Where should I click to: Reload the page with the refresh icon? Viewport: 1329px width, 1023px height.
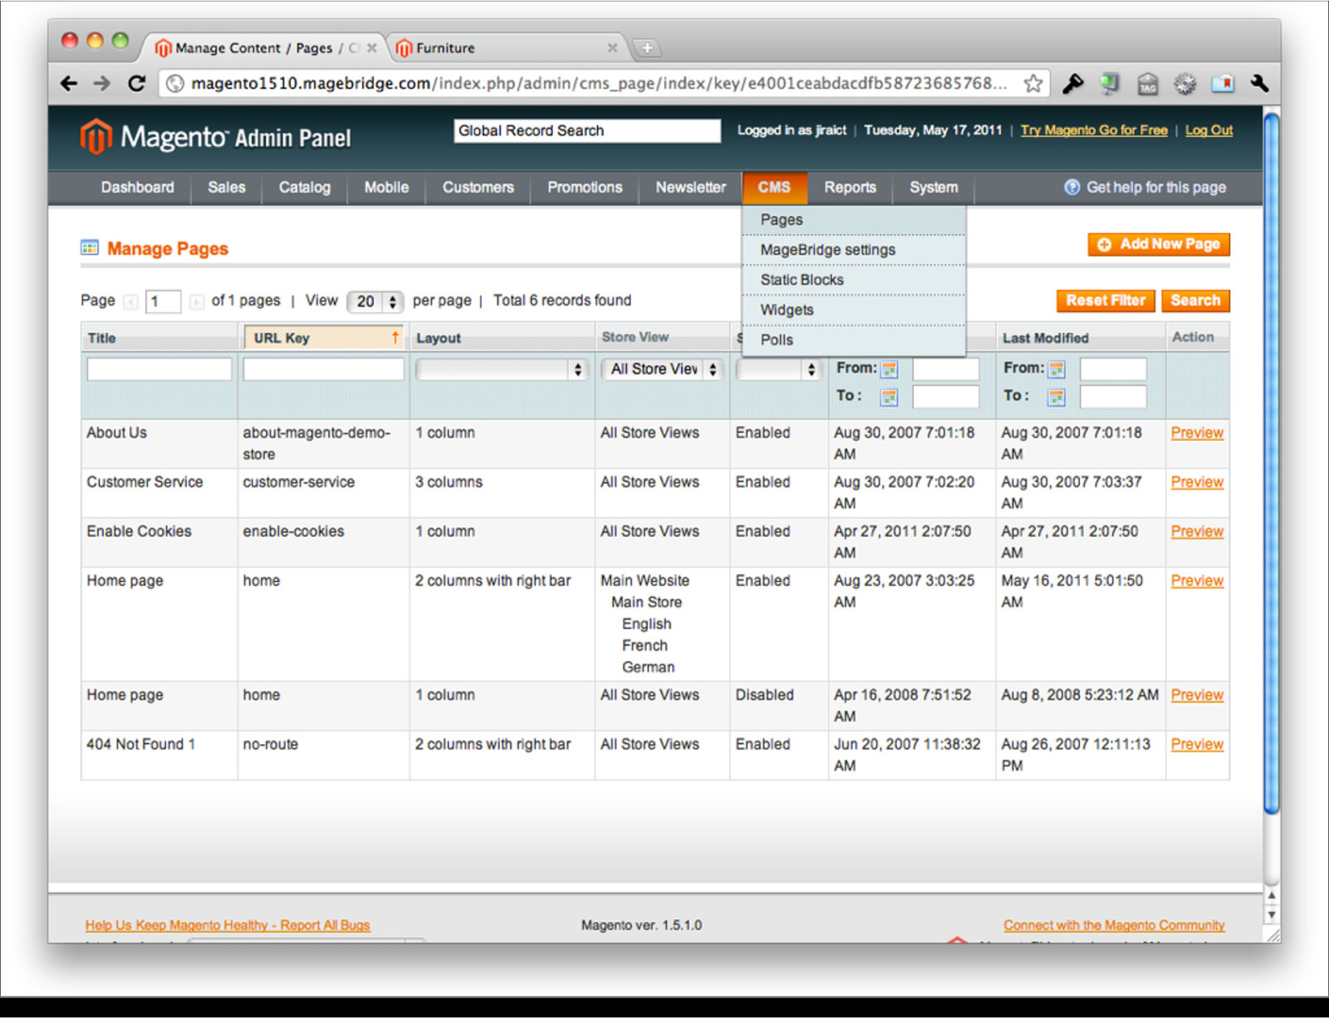[x=136, y=84]
